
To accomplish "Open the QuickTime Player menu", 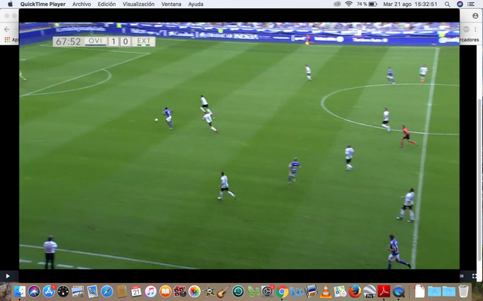I will coord(43,4).
